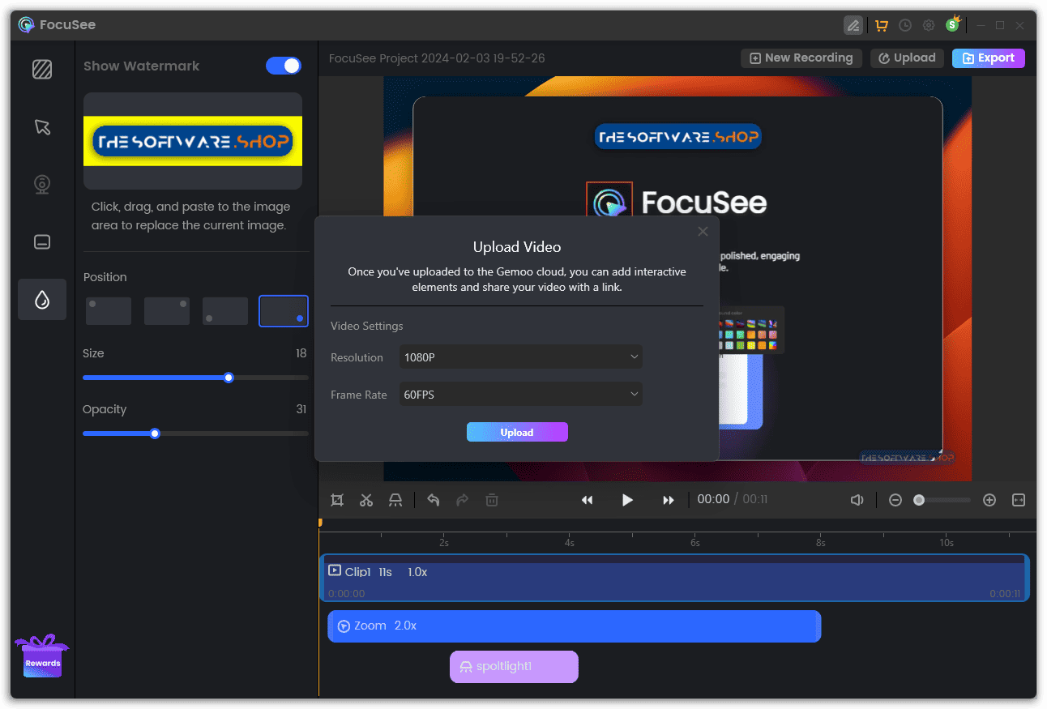The image size is (1047, 709).
Task: Click the timeline zoom slider handle
Action: (919, 500)
